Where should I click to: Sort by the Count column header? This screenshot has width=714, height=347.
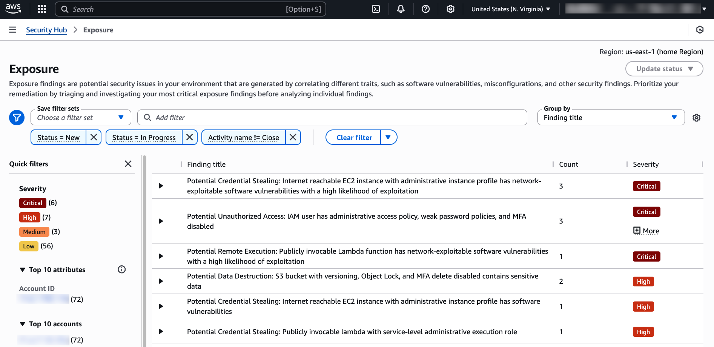click(x=568, y=164)
